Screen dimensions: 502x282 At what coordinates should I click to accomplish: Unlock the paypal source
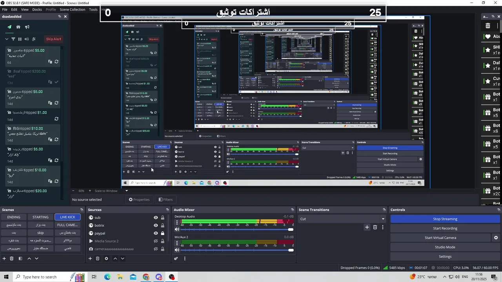(162, 233)
